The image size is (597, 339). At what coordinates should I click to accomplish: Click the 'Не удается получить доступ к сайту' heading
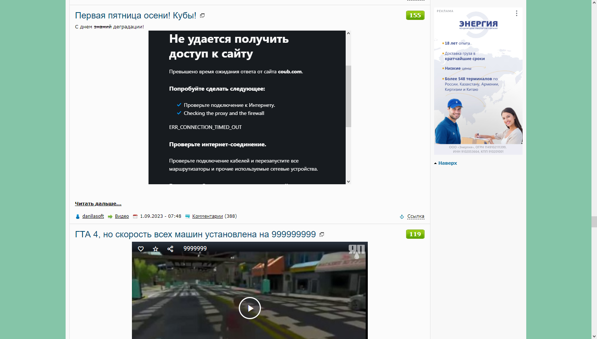229,46
